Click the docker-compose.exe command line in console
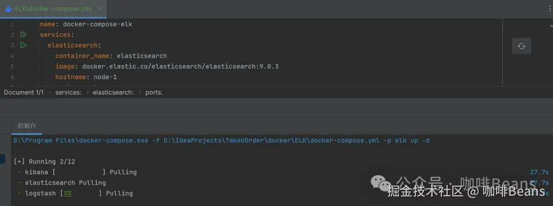This screenshot has width=553, height=206. pos(221,141)
